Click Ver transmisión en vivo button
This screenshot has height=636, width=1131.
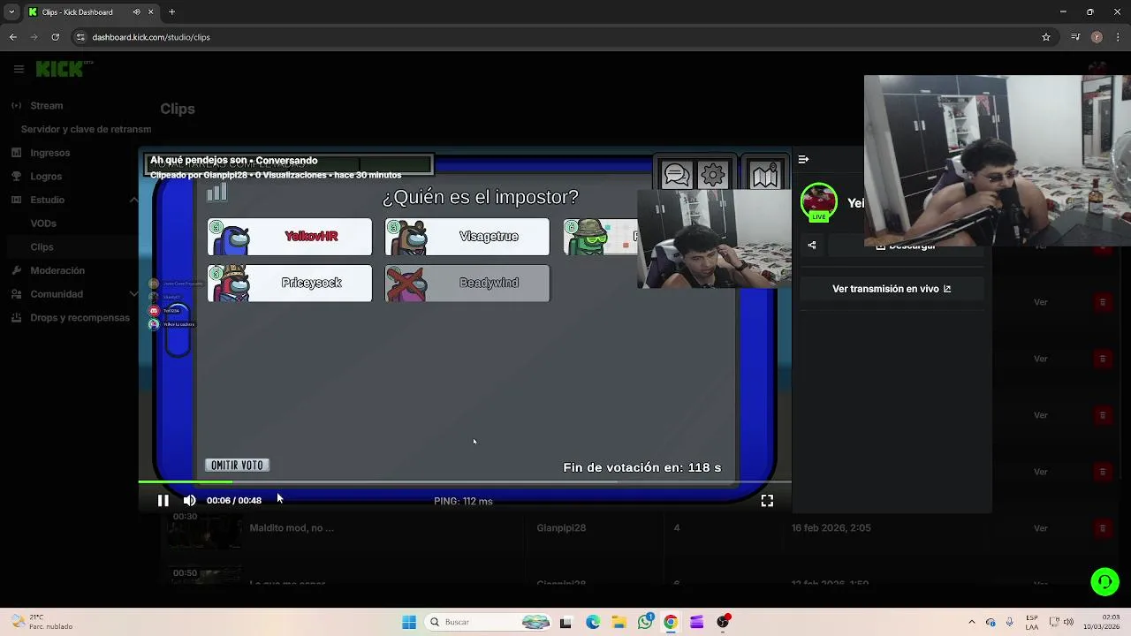pyautogui.click(x=892, y=289)
